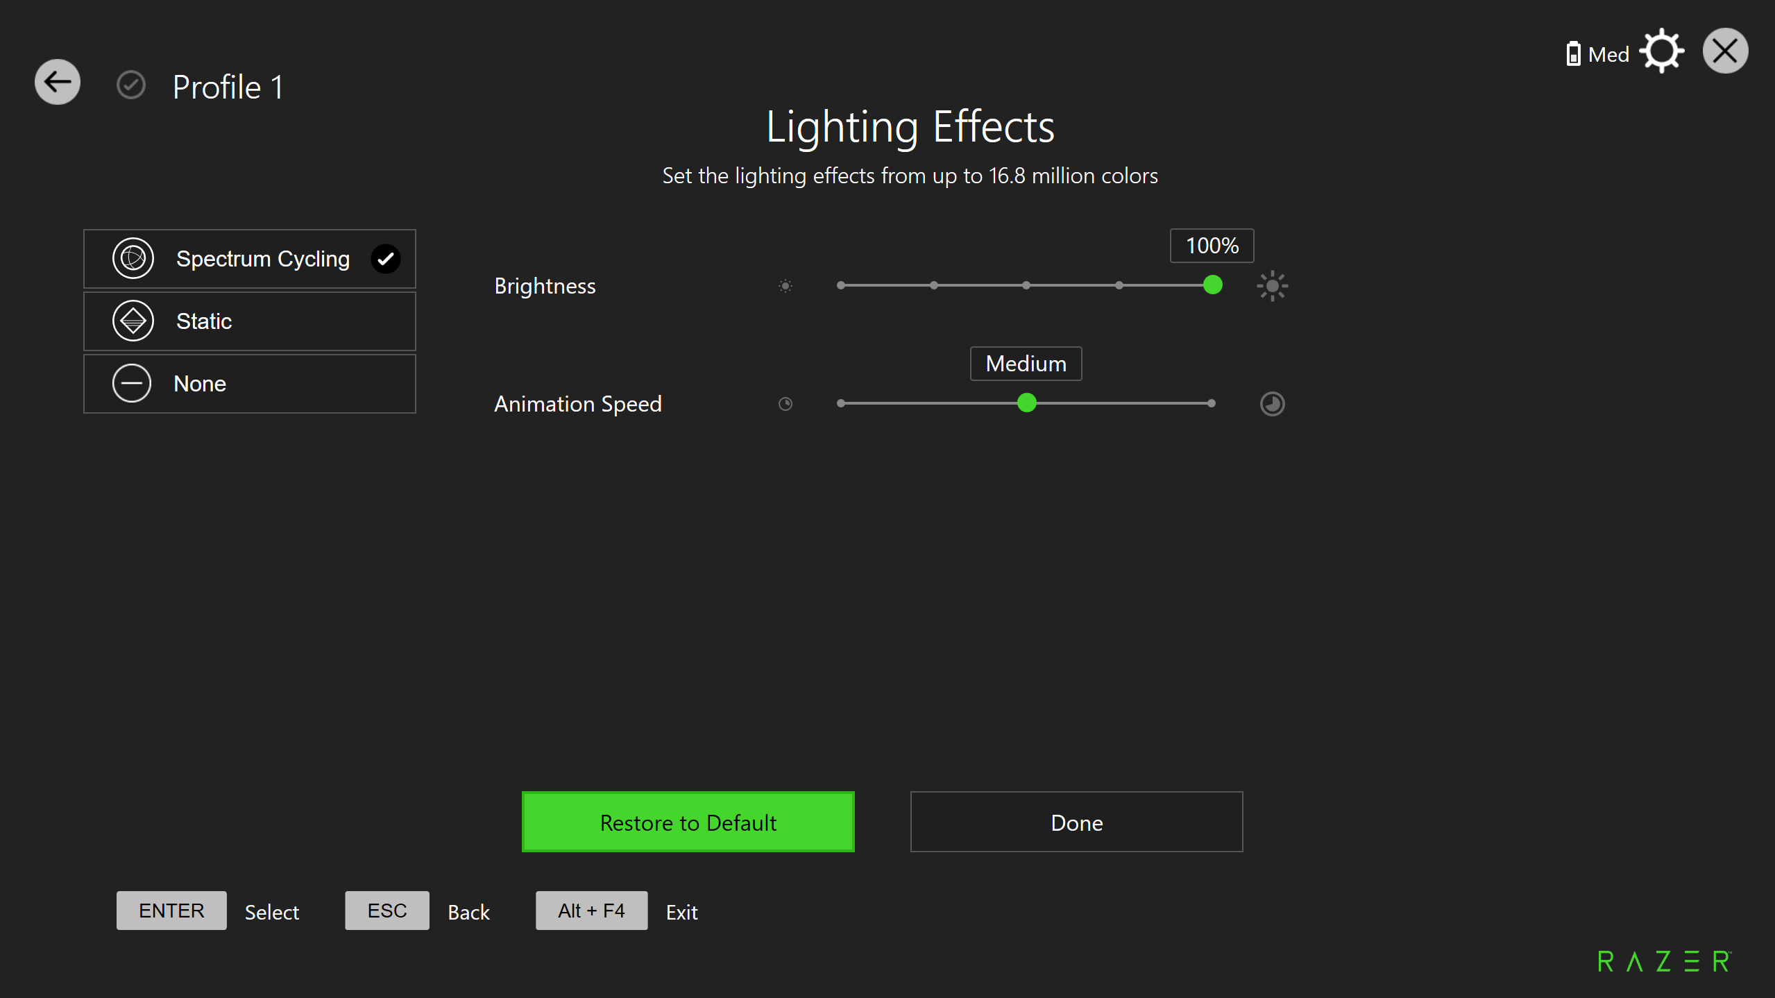Screen dimensions: 1775x998
Task: Click the ESC key hint button
Action: click(x=387, y=911)
